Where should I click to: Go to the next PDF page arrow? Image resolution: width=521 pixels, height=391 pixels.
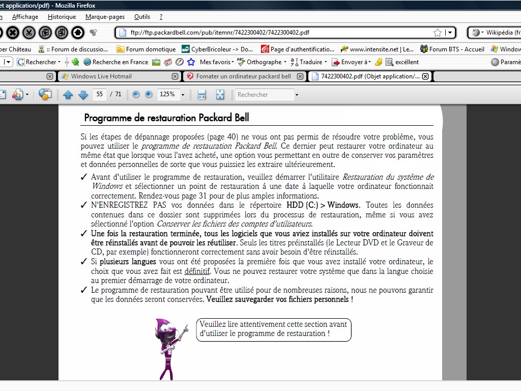tap(83, 95)
